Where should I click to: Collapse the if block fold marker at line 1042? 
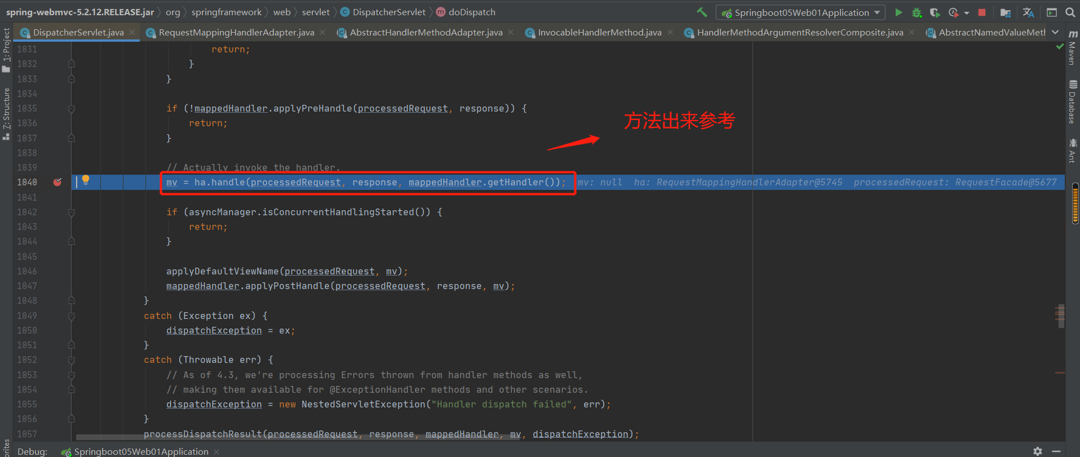tap(72, 212)
